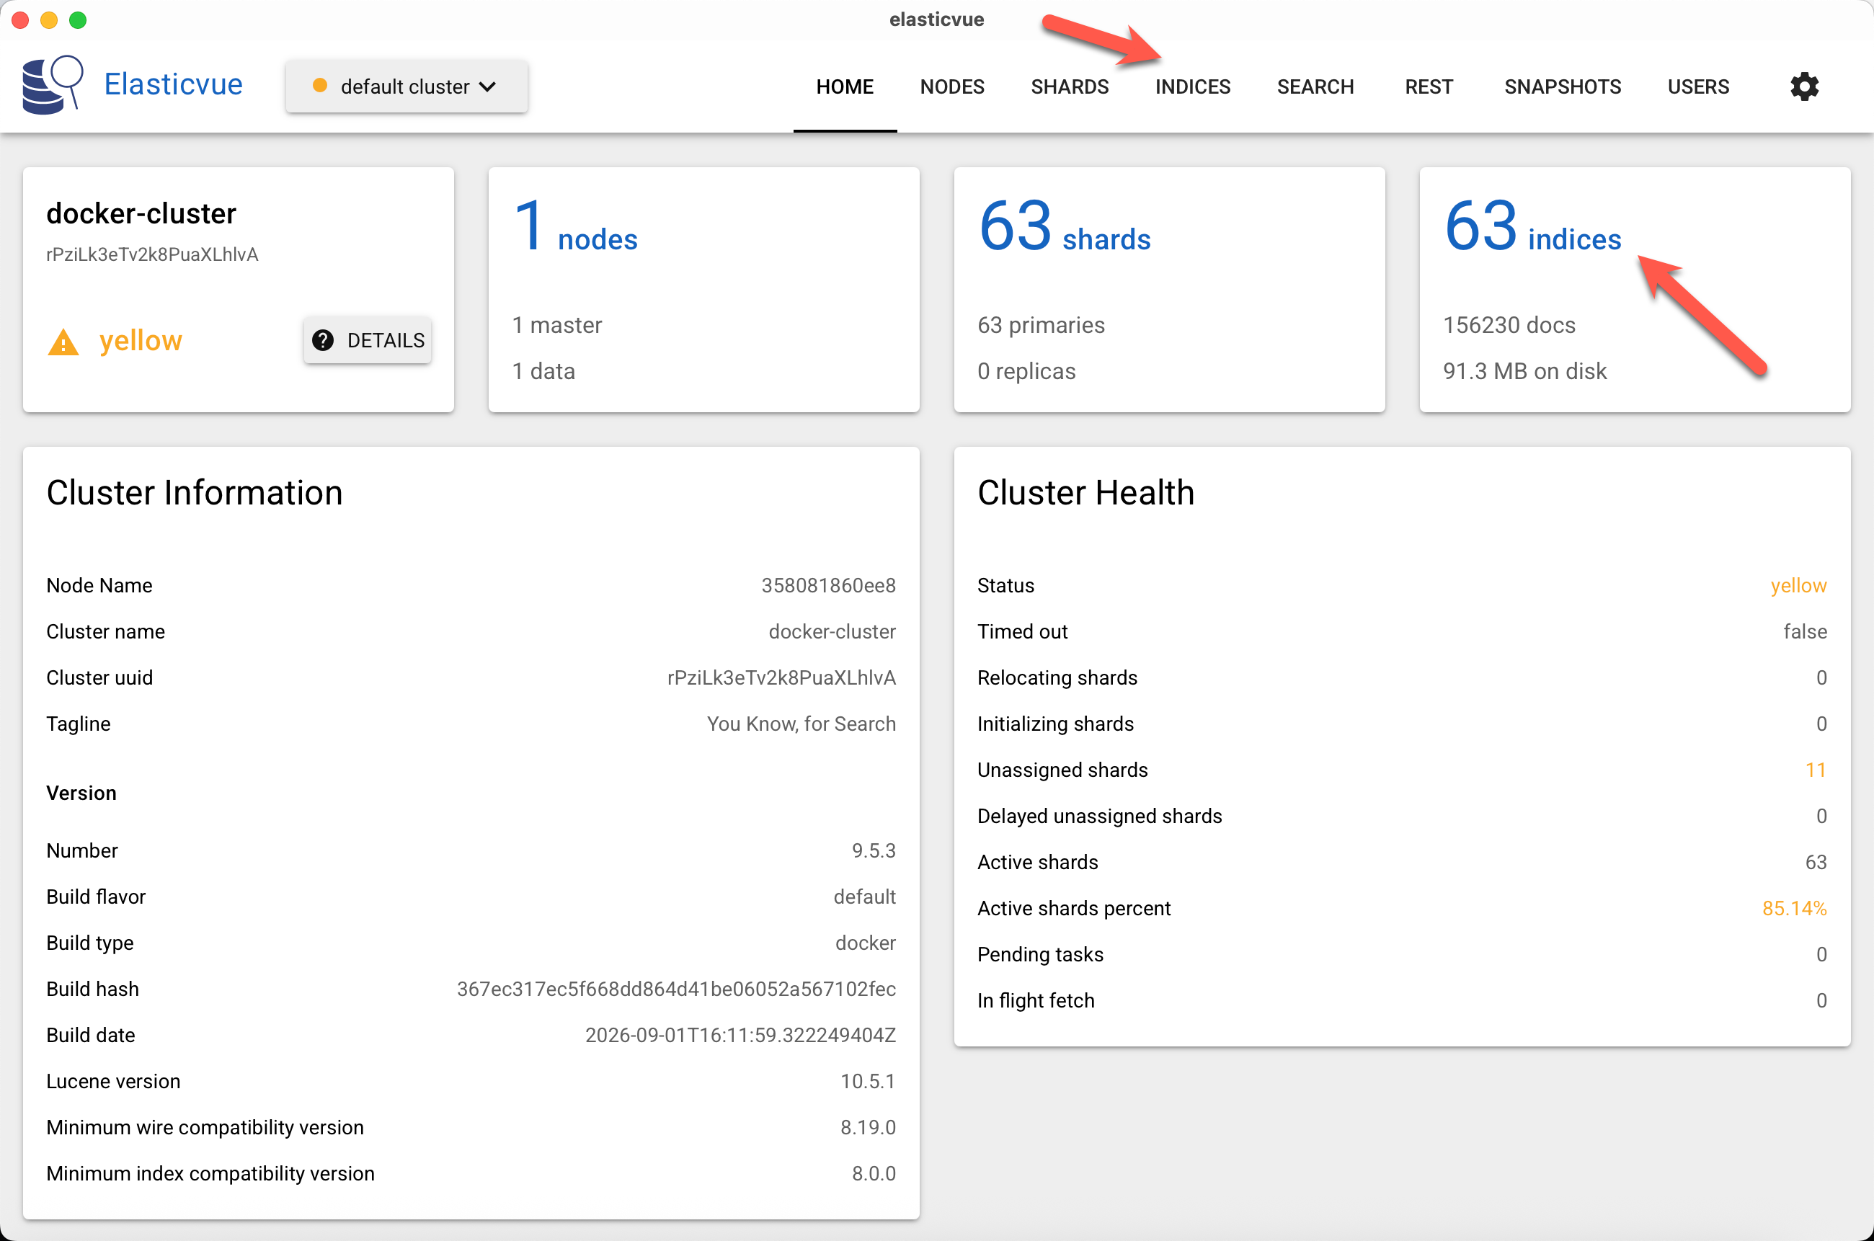Click the Build date value
1874x1241 pixels.
(x=741, y=1035)
